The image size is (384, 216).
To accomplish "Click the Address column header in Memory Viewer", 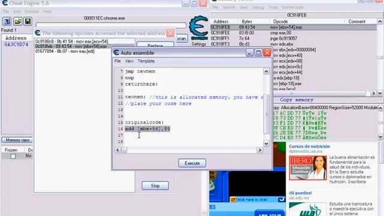I will 221,22.
